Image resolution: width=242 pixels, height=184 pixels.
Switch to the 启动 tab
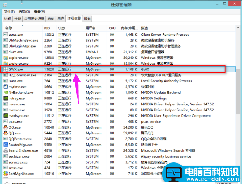tap(51, 19)
